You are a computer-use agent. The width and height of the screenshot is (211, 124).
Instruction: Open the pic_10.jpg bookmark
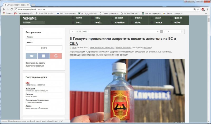click(x=88, y=13)
